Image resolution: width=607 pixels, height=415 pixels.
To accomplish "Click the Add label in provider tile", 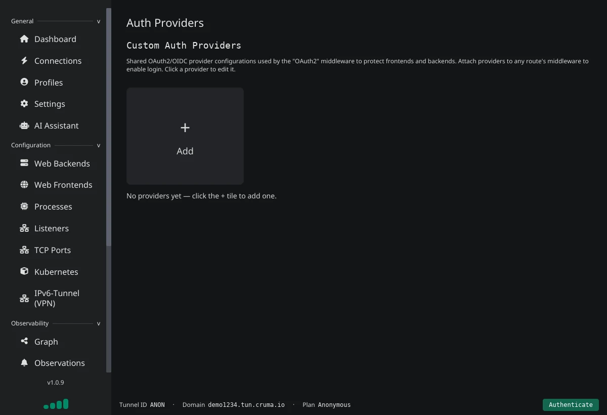I will (x=185, y=151).
